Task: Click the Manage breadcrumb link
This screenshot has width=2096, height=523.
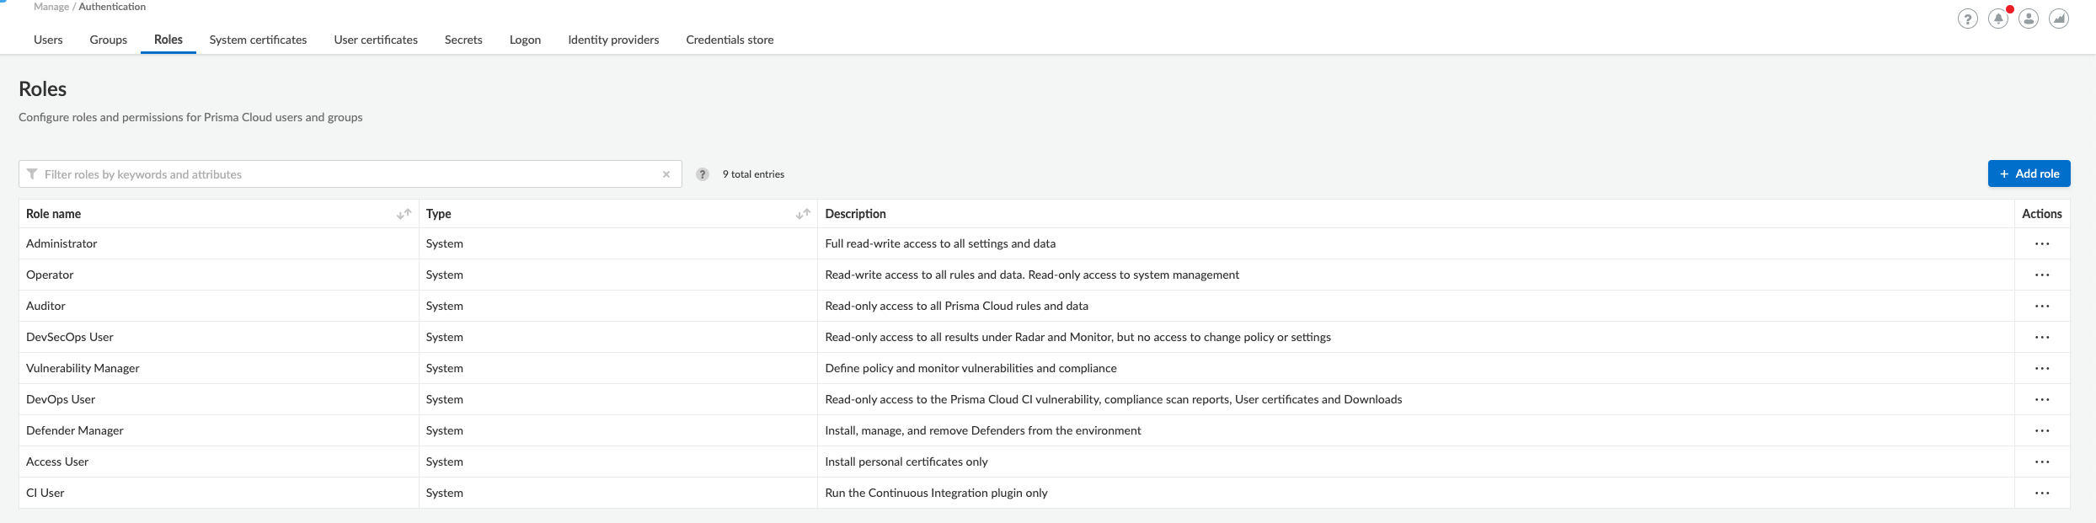Action: (51, 7)
